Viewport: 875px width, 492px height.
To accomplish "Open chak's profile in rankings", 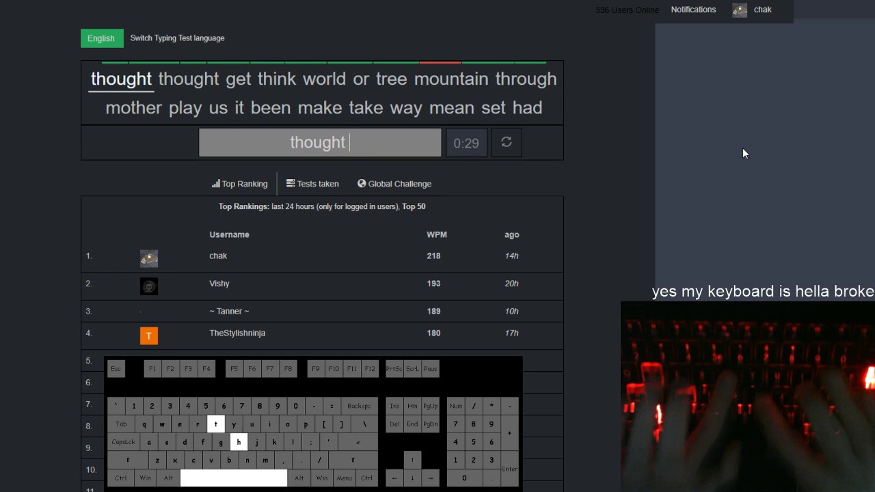I will 218,256.
